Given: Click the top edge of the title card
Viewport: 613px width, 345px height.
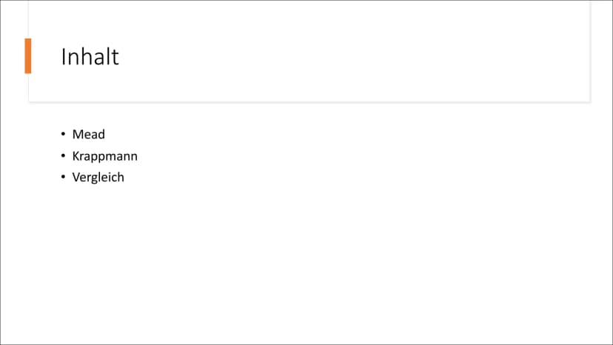Looking at the screenshot, I should [309, 1].
